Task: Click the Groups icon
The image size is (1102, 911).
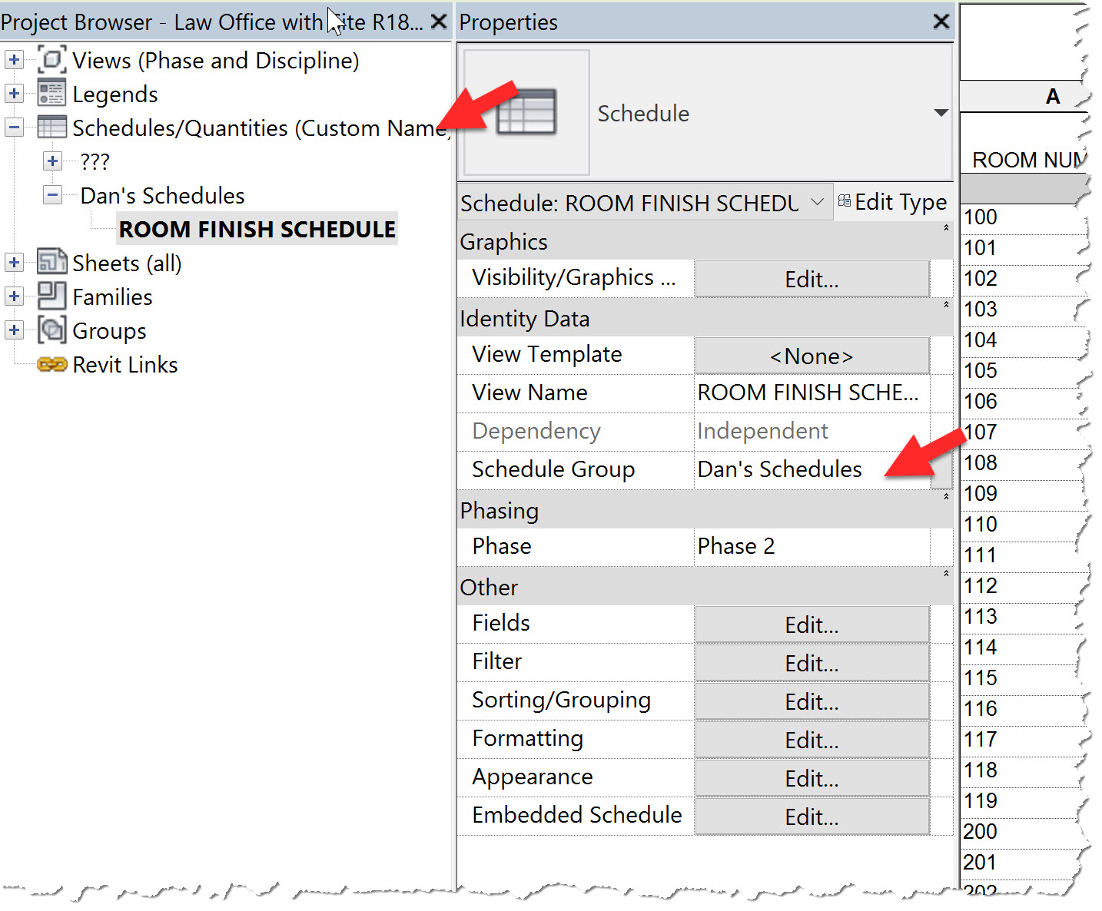Action: point(51,330)
